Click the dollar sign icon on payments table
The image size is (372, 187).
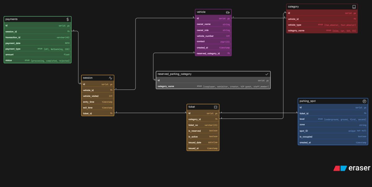click(x=68, y=19)
